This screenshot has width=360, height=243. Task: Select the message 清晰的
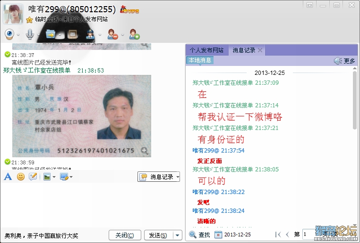(206, 221)
